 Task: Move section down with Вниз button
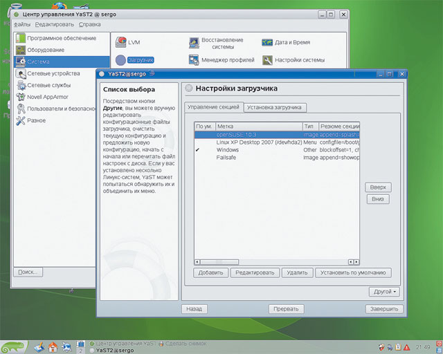click(378, 199)
